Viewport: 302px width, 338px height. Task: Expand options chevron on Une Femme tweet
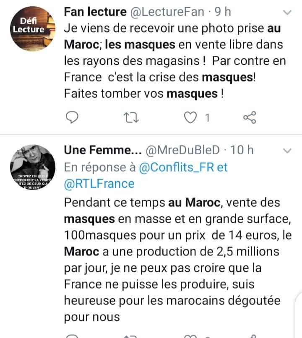click(287, 150)
